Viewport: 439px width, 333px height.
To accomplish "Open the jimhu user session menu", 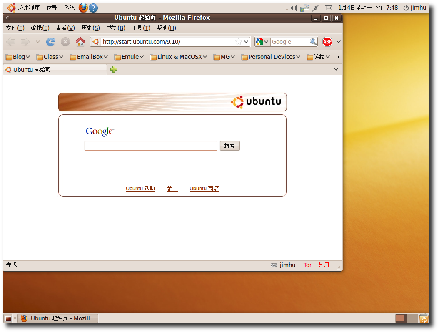I will [x=415, y=8].
